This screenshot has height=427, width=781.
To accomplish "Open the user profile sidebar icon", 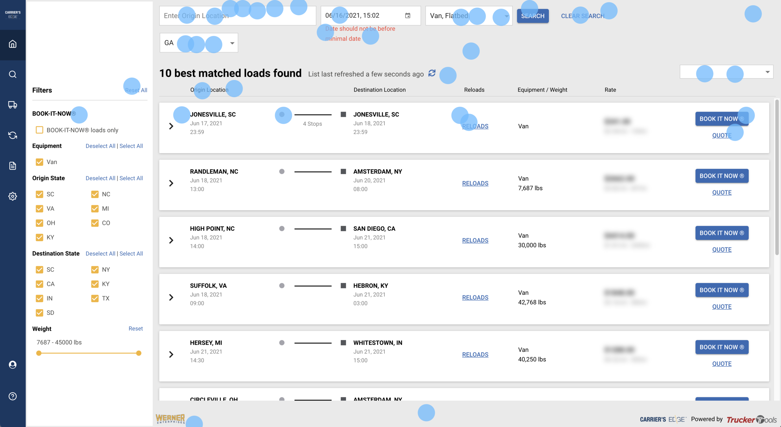I will (x=12, y=365).
